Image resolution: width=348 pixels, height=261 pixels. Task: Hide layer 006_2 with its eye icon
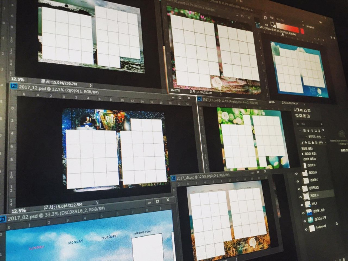click(302, 205)
